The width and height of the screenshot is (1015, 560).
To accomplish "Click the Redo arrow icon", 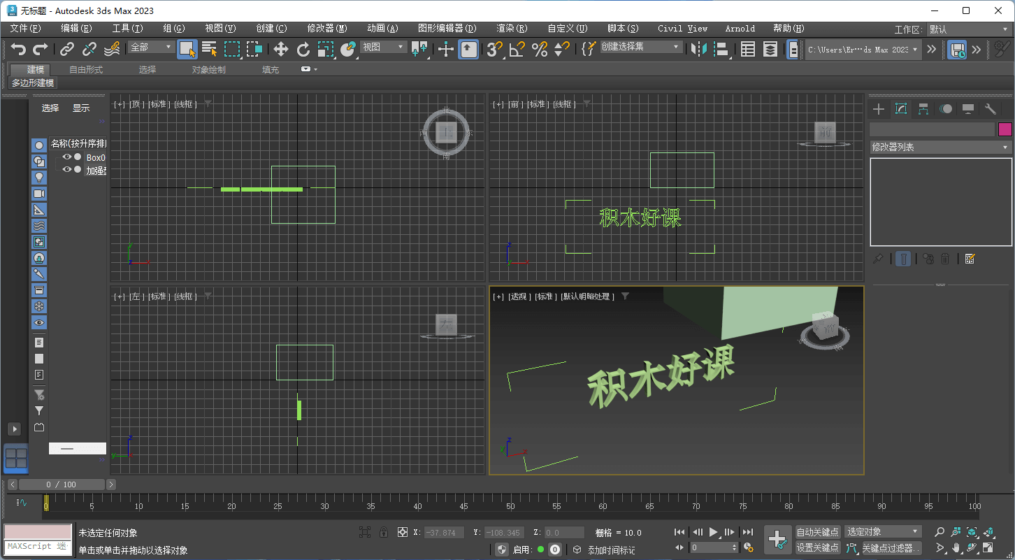I will click(41, 49).
